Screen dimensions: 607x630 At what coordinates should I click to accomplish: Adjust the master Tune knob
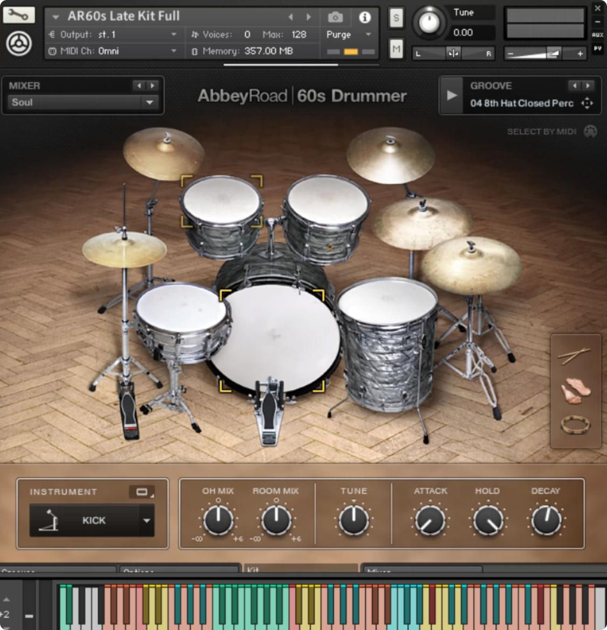click(x=429, y=22)
